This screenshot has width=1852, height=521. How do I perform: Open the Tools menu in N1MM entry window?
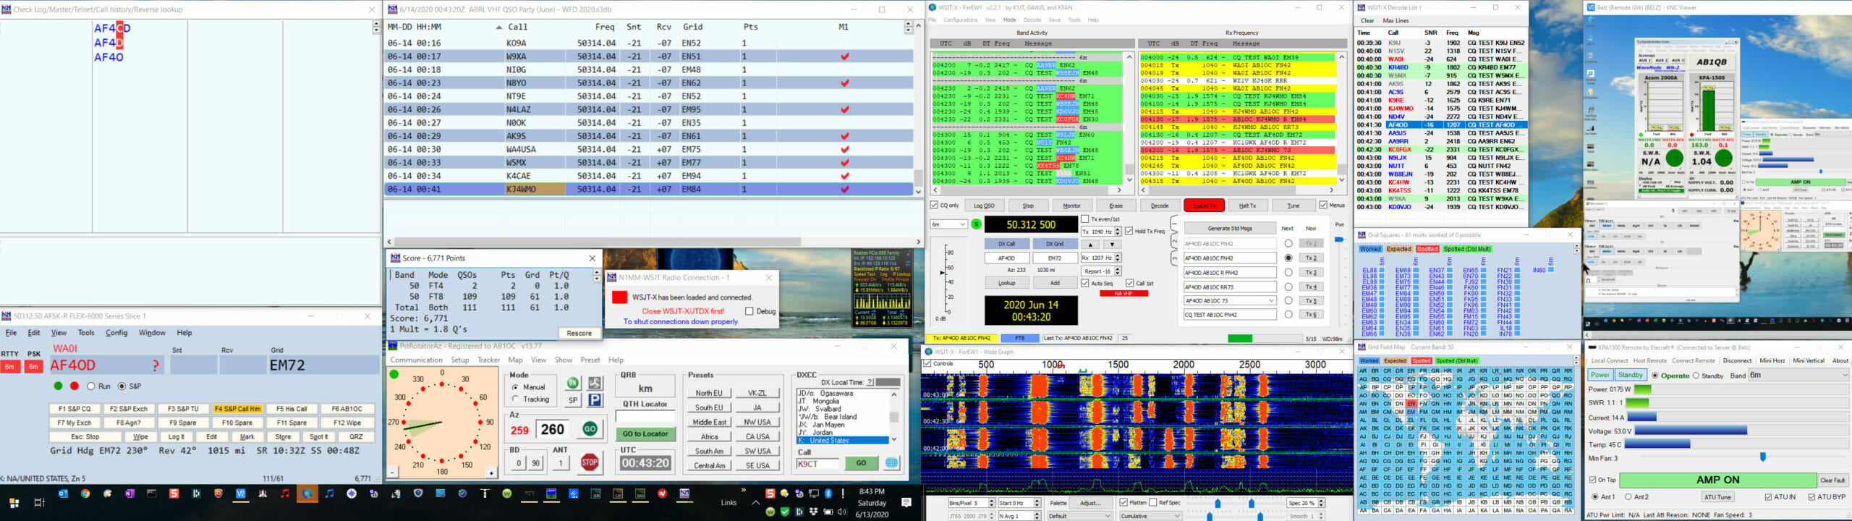click(86, 333)
